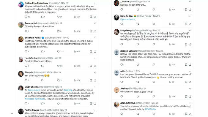Retweet King George's Hindi tweet
This screenshot has height=117, width=208.
tap(138, 44)
